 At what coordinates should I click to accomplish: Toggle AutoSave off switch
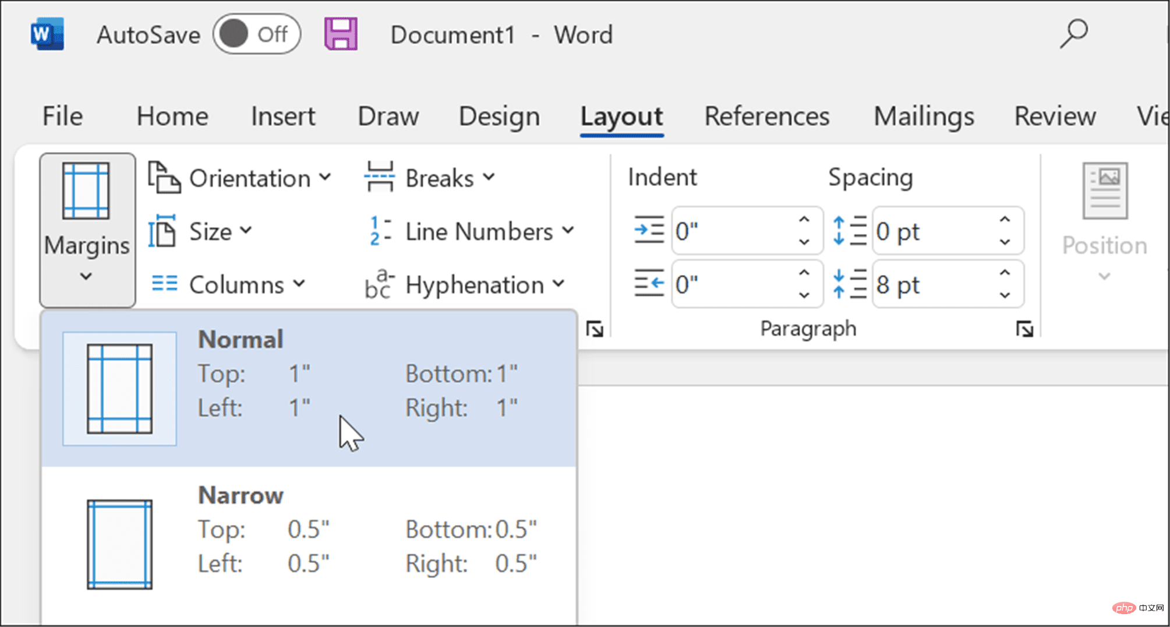click(256, 34)
